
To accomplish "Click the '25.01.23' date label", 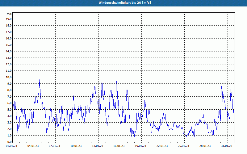I will [x=183, y=146].
